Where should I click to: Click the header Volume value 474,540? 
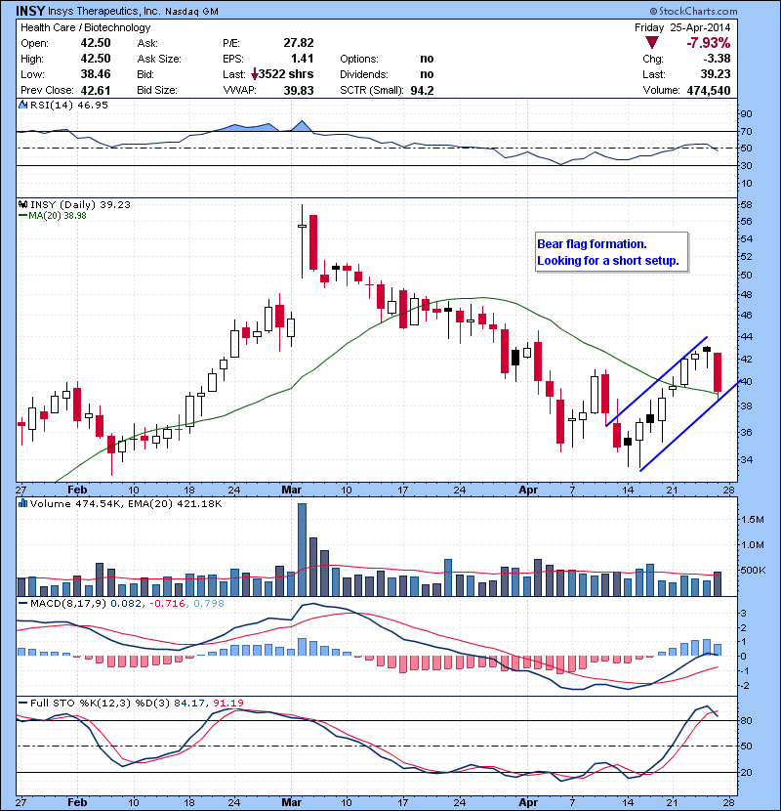click(709, 90)
